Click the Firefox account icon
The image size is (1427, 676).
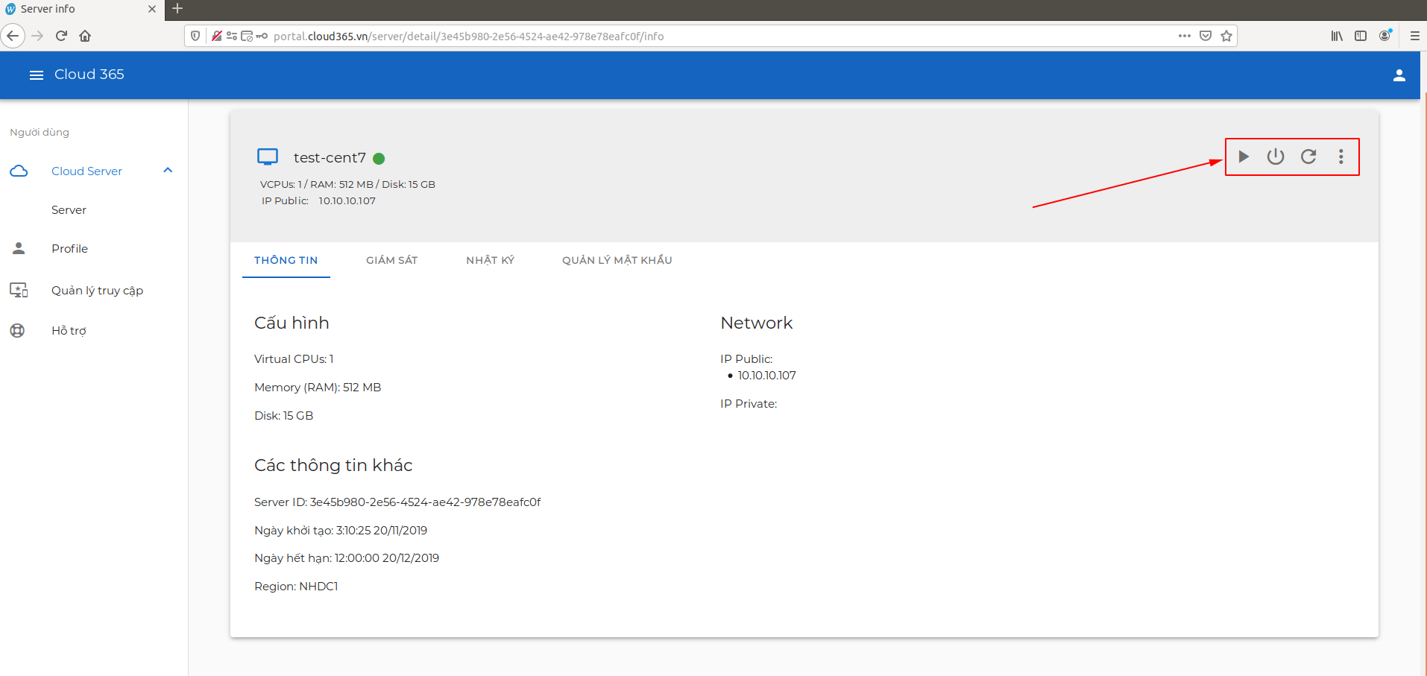pos(1385,36)
